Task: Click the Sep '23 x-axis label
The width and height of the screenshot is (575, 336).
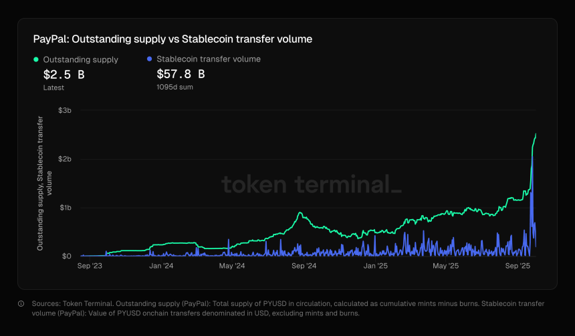Action: 90,266
